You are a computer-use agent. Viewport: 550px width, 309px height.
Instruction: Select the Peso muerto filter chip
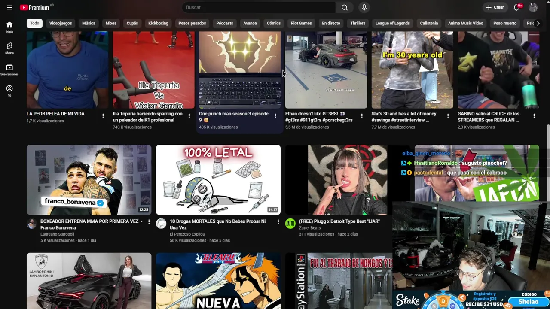coord(505,23)
